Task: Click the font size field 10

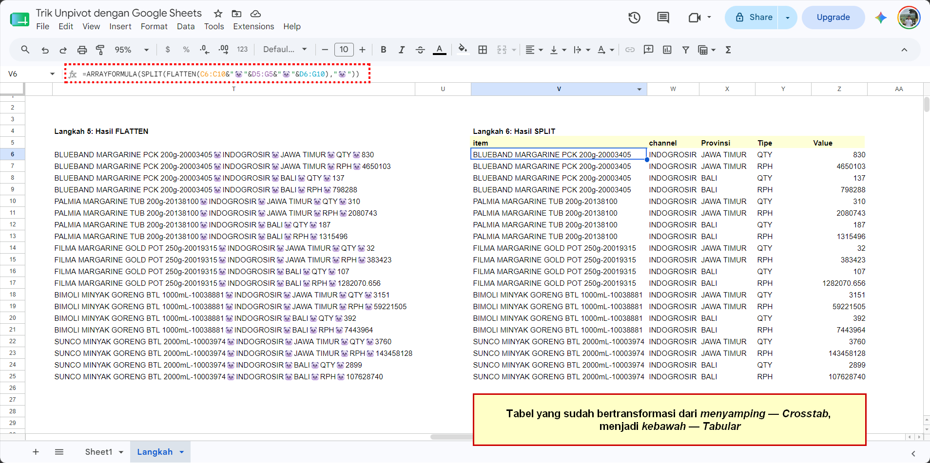Action: coord(344,49)
